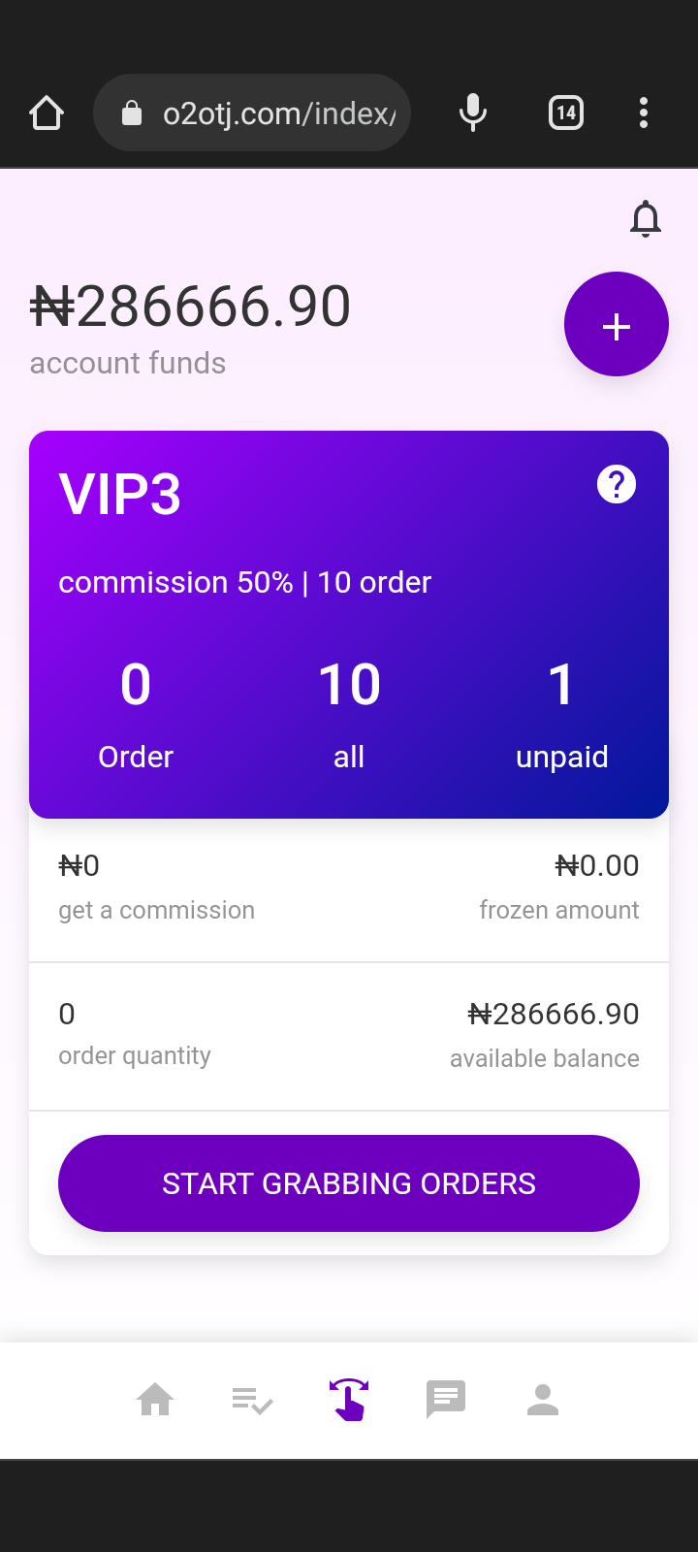Tap the unpaid orders count
Viewport: 698px width, 1552px height.
(x=561, y=685)
